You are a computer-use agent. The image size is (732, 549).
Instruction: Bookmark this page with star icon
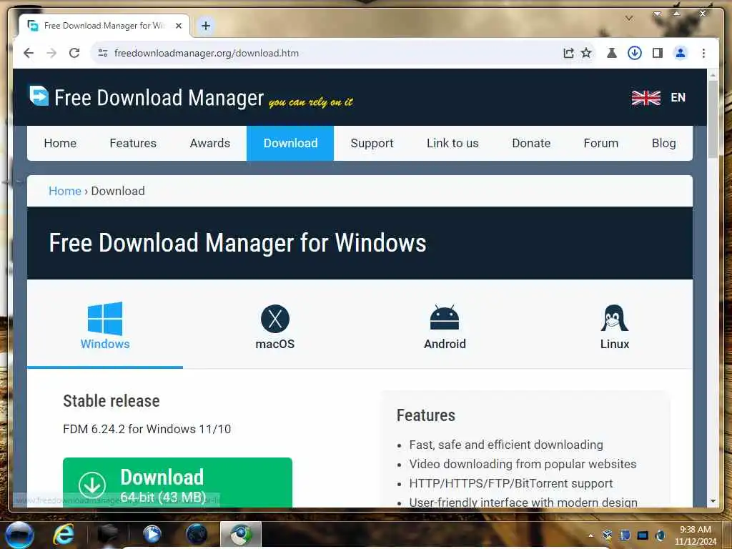[x=586, y=53]
